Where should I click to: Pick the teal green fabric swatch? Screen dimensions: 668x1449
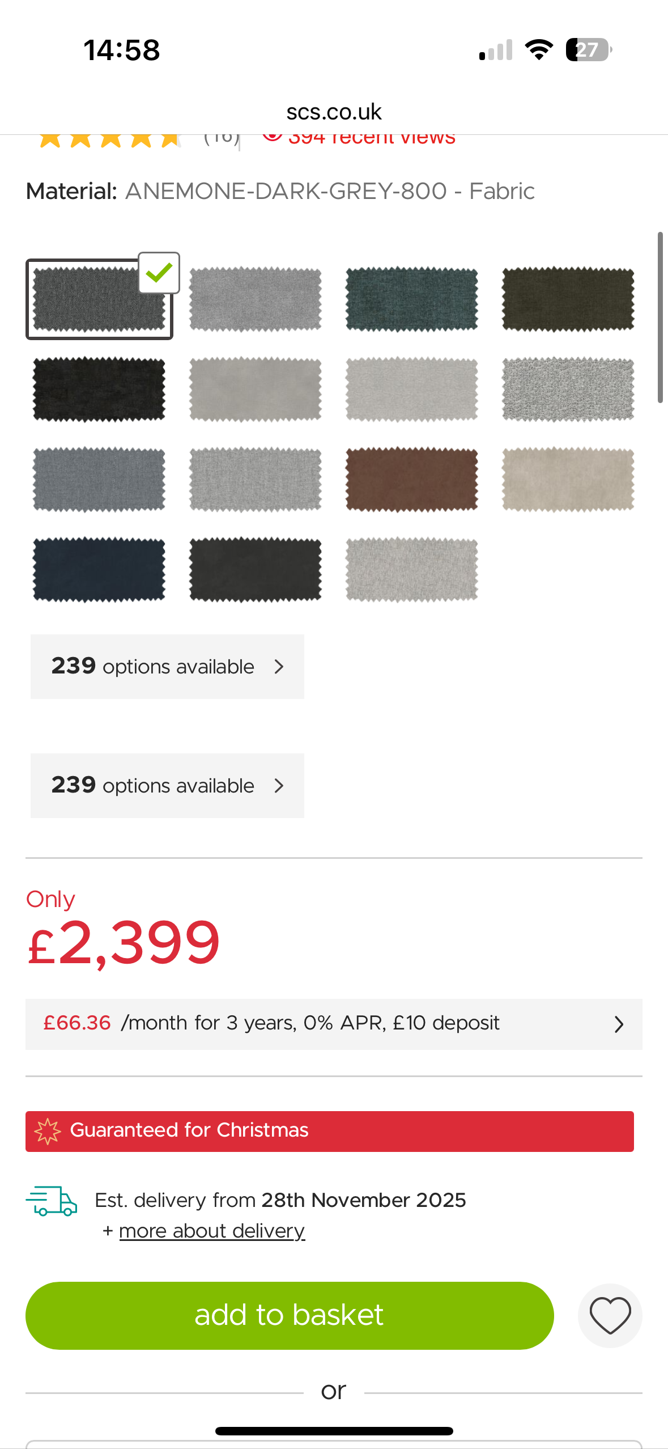point(412,299)
